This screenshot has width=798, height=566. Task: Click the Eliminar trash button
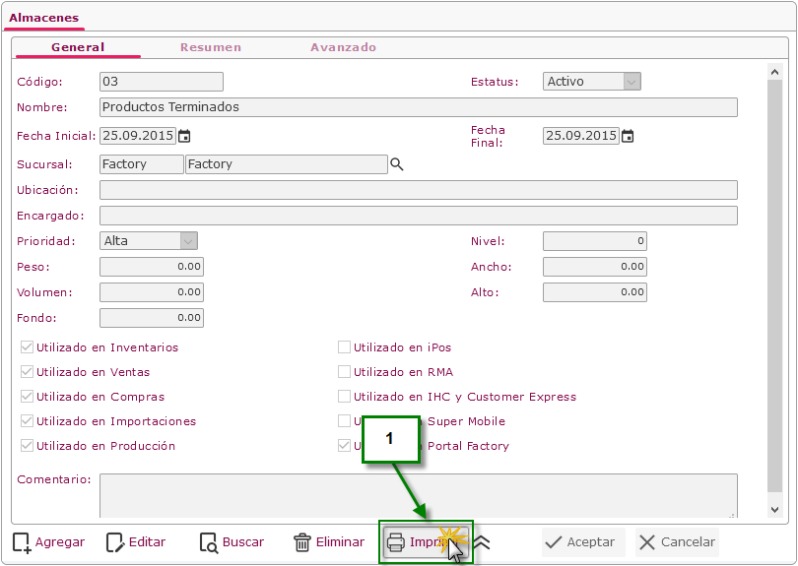pyautogui.click(x=329, y=542)
